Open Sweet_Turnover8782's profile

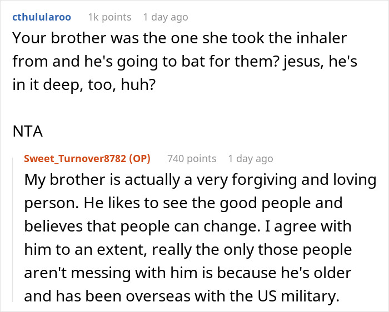[76, 159]
